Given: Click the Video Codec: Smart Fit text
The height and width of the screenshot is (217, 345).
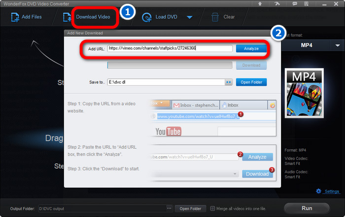Looking at the screenshot, I should 296,161.
